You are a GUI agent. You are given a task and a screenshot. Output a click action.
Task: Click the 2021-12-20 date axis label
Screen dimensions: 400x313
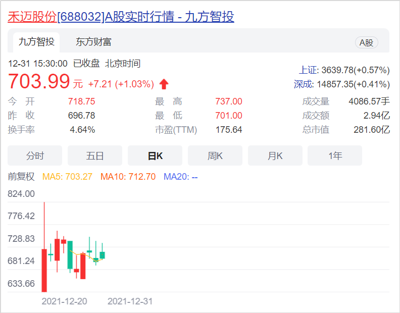coord(64,301)
